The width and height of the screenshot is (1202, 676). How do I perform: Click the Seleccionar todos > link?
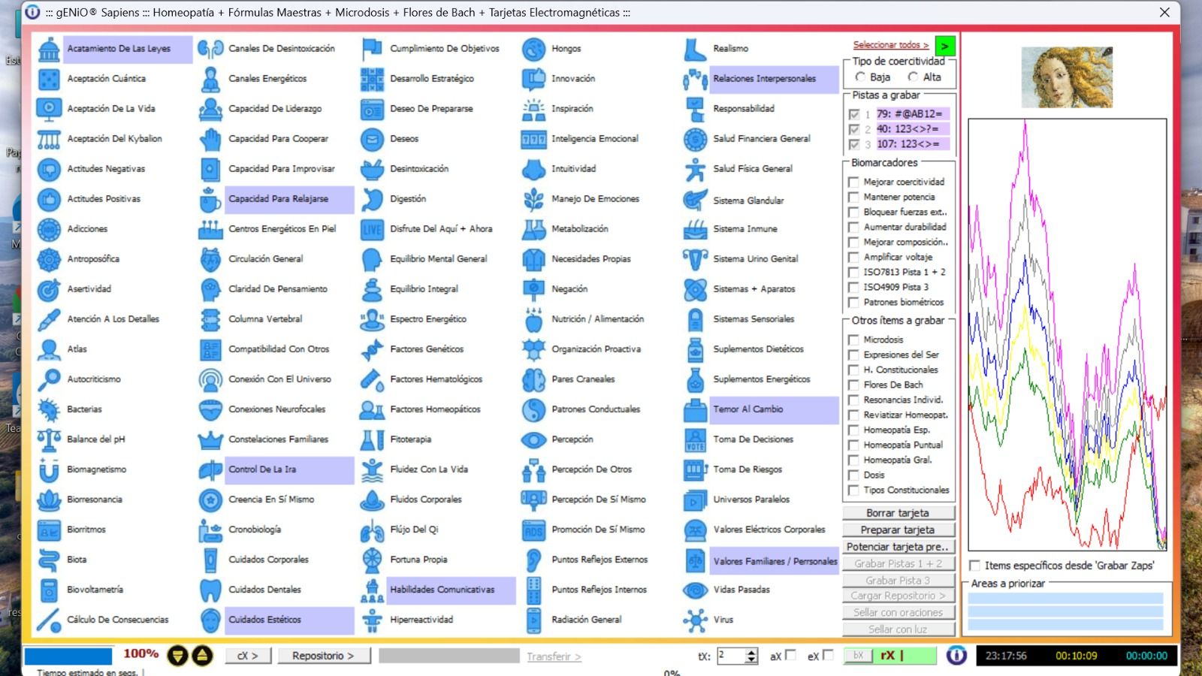(891, 45)
